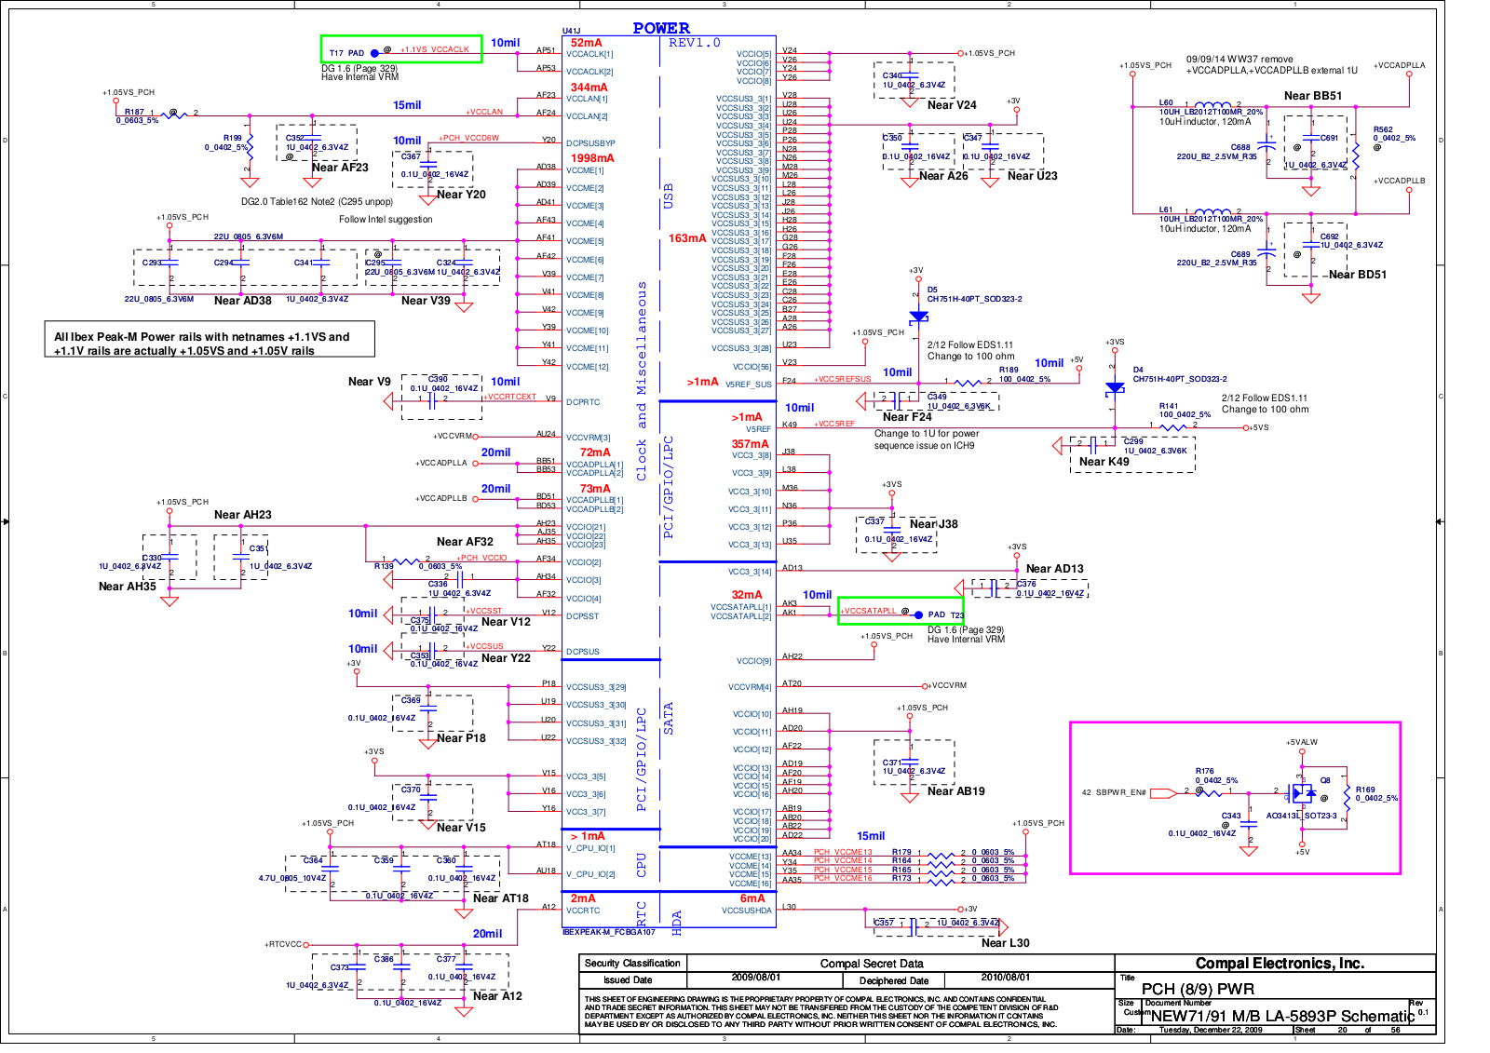Select capacitor C337 near J38
The height and width of the screenshot is (1053, 1490).
click(892, 530)
